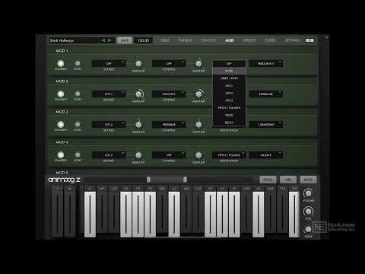This screenshot has width=365, height=274.
Task: Choose ORBIT / PATH in destination list
Action: tap(229, 78)
